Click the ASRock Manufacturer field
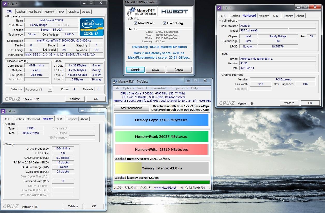The width and height of the screenshot is (325, 213). click(x=277, y=26)
